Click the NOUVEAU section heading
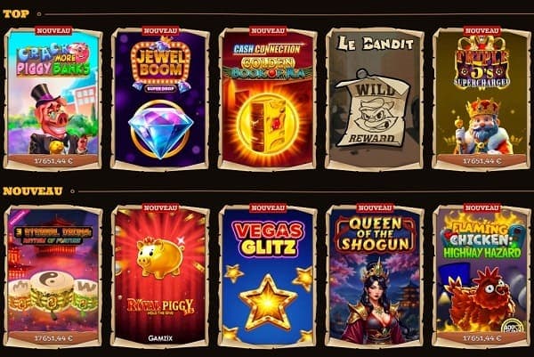This screenshot has height=357, width=534. (x=33, y=191)
